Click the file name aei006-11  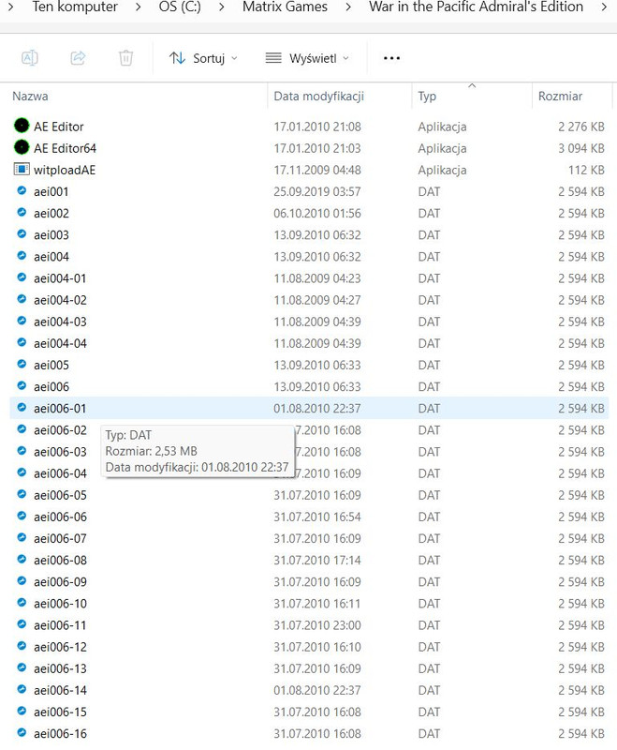coord(60,625)
